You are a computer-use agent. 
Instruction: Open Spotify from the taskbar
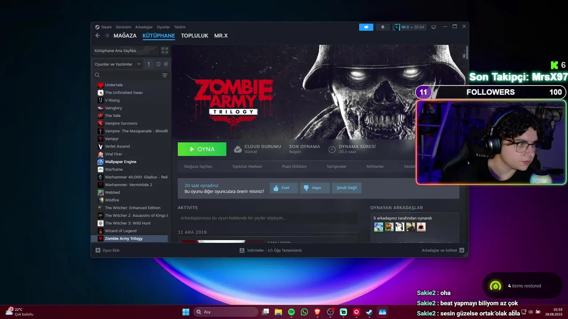pos(291,312)
